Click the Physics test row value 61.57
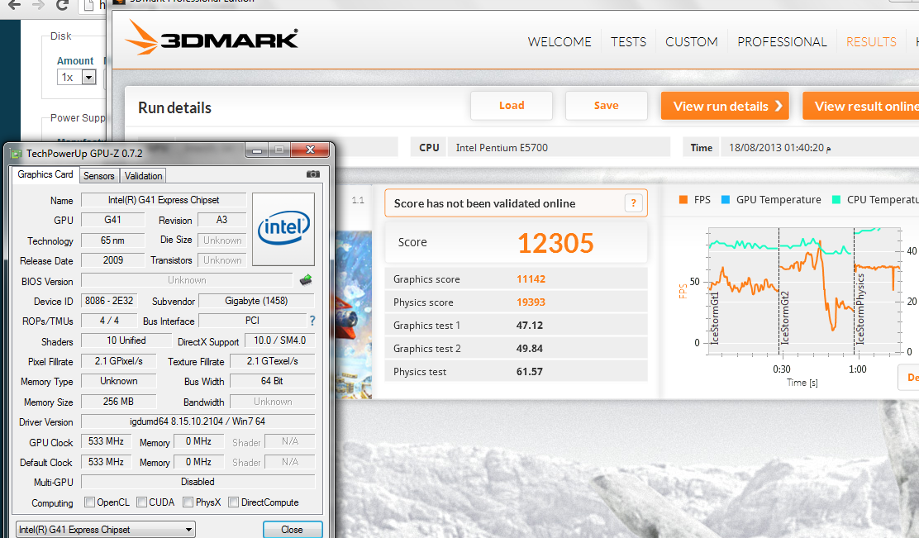 [529, 372]
